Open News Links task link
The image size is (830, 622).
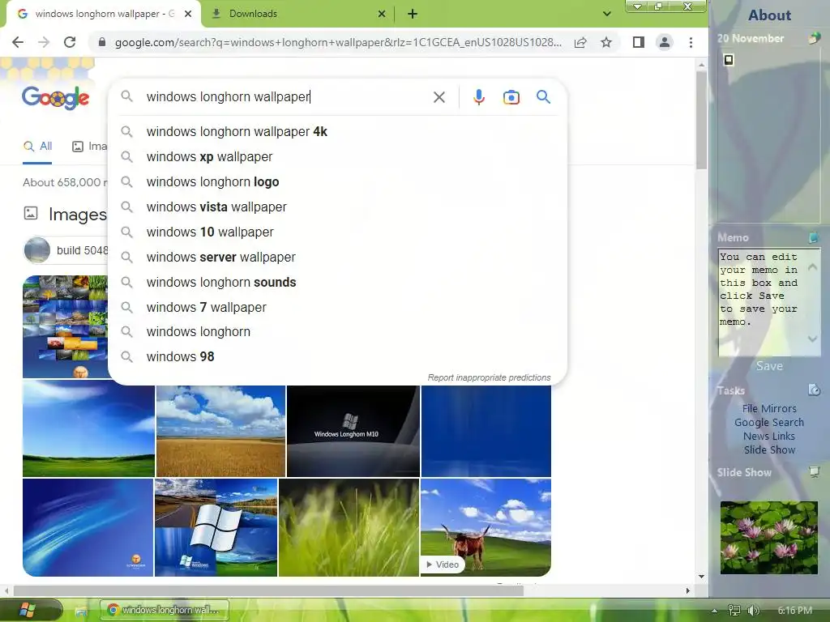pyautogui.click(x=769, y=436)
